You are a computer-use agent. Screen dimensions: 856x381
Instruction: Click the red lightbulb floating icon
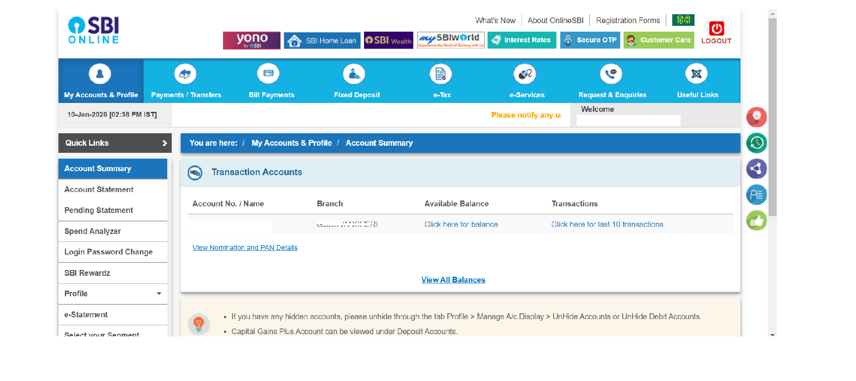click(x=757, y=117)
